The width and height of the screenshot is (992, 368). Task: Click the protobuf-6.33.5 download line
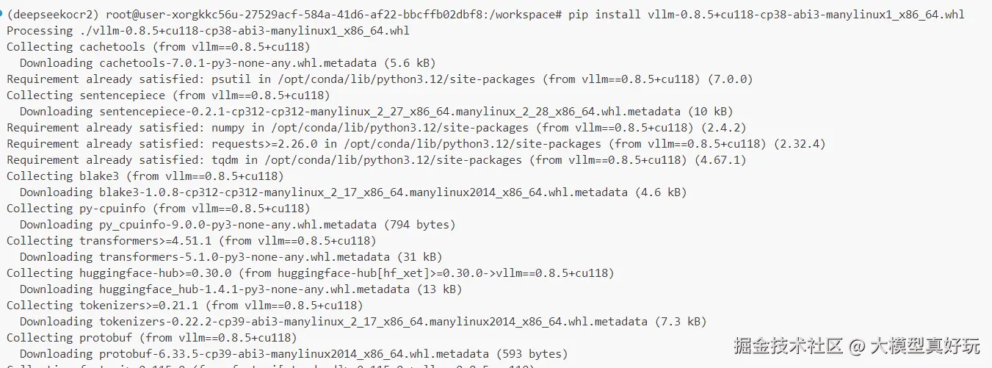click(x=293, y=354)
